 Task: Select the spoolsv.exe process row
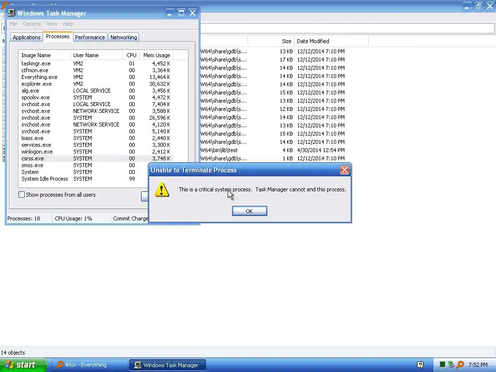[x=96, y=97]
